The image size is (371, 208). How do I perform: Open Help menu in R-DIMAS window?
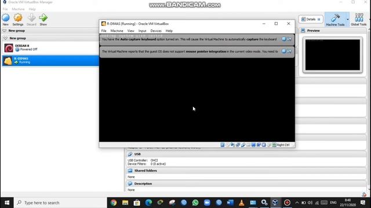[169, 31]
